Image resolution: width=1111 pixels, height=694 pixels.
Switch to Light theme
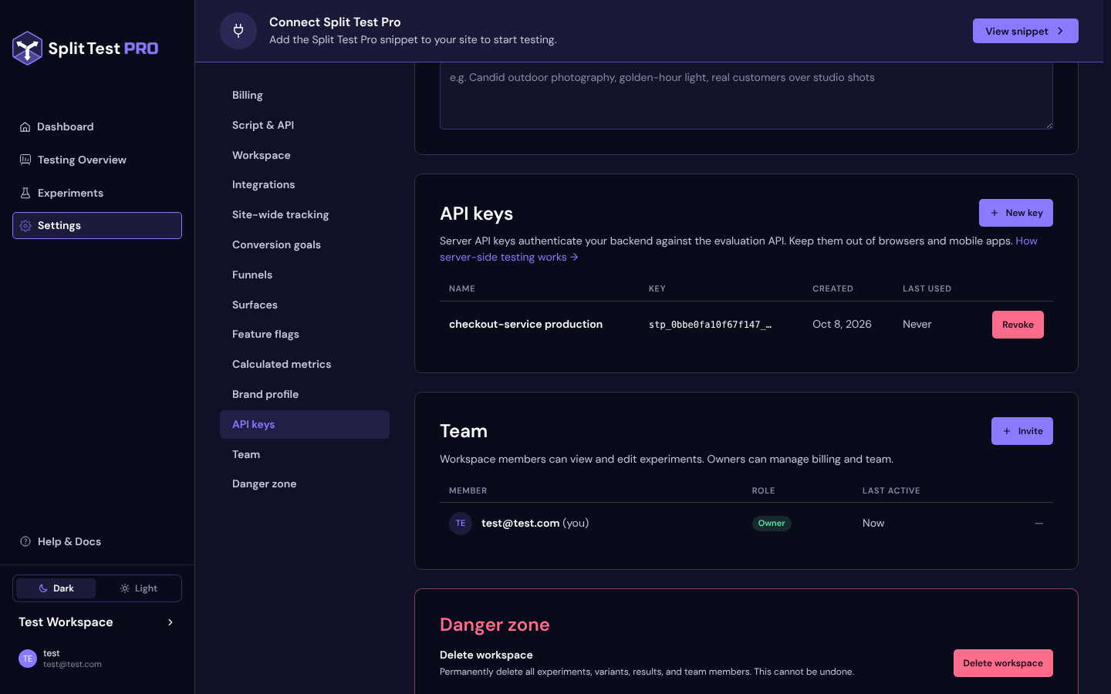coord(138,588)
